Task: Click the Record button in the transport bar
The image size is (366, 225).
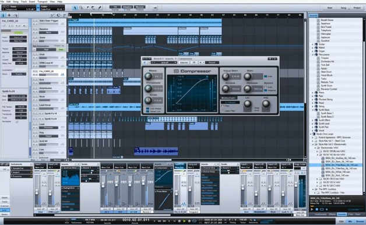Action: pyautogui.click(x=189, y=221)
